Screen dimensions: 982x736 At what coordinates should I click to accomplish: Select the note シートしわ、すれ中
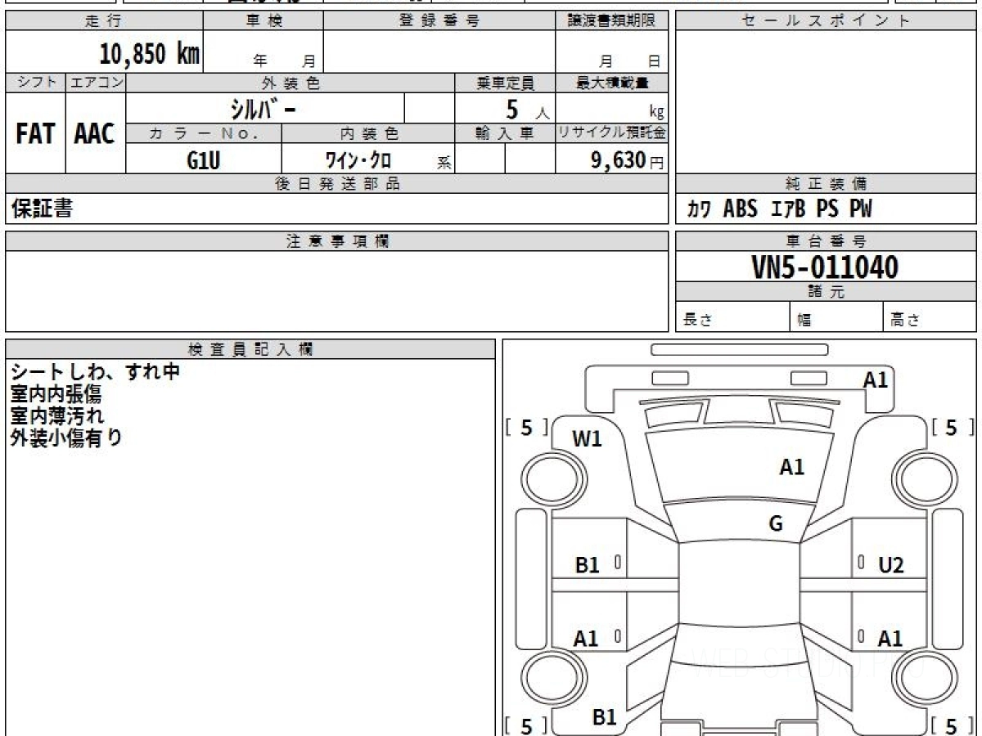click(95, 372)
